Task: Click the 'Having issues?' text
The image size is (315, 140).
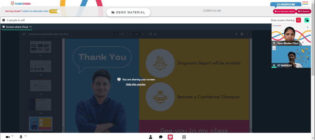Action: (x=13, y=11)
